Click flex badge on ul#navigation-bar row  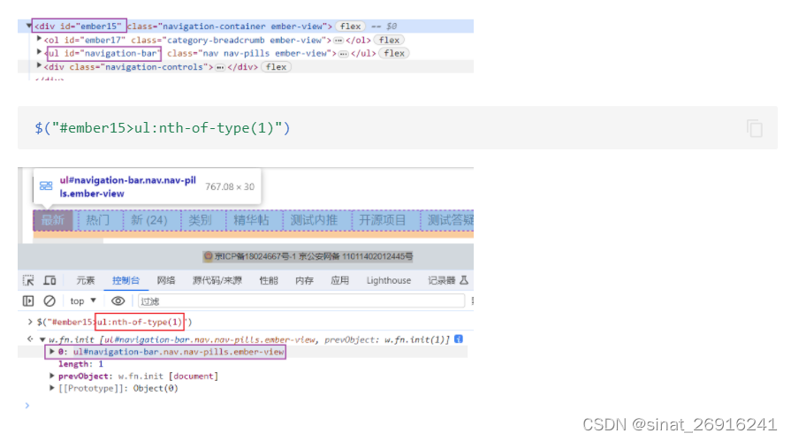point(394,53)
